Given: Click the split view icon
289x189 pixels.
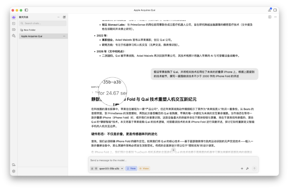Looking at the screenshot, I should (270, 17).
